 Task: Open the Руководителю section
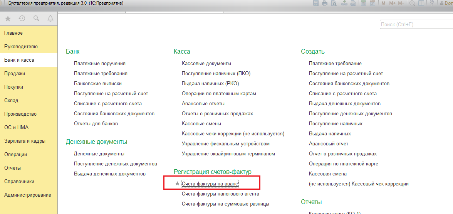pos(29,47)
